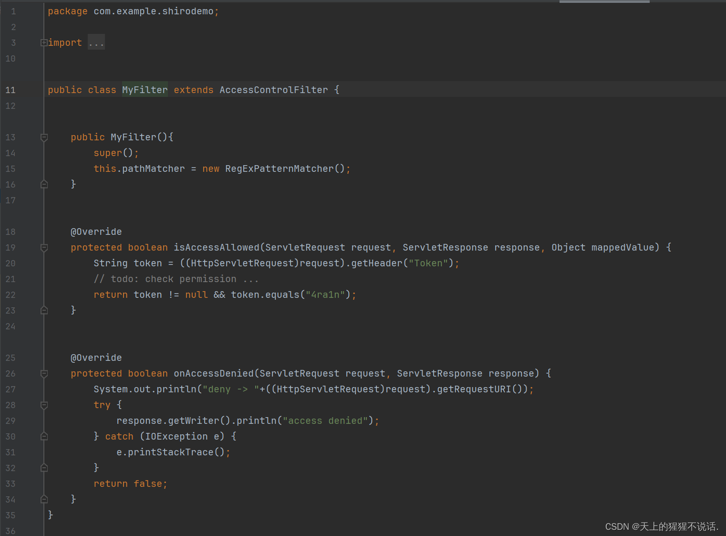This screenshot has height=536, width=726.
Task: Click the highlighted class name MyFilter
Action: (145, 89)
